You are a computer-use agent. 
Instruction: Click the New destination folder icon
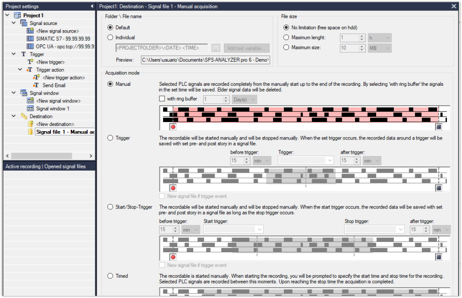31,124
